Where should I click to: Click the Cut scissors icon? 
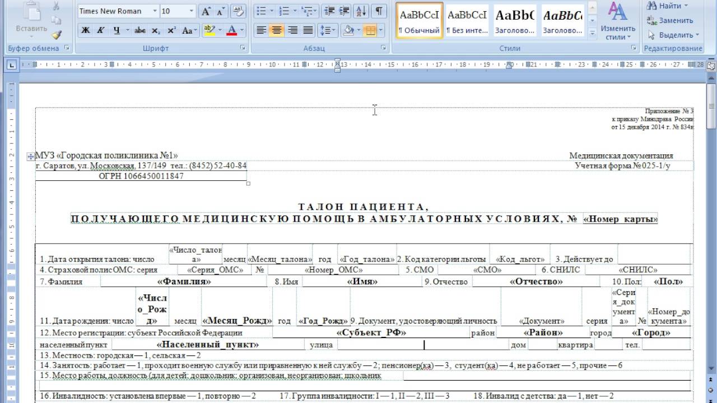click(x=56, y=6)
